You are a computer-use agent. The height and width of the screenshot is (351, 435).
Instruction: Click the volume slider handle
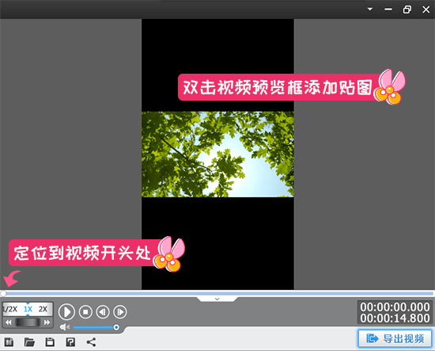(x=116, y=327)
